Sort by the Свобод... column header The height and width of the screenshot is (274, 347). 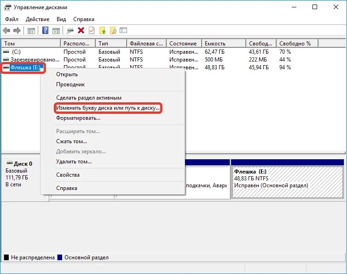(261, 44)
